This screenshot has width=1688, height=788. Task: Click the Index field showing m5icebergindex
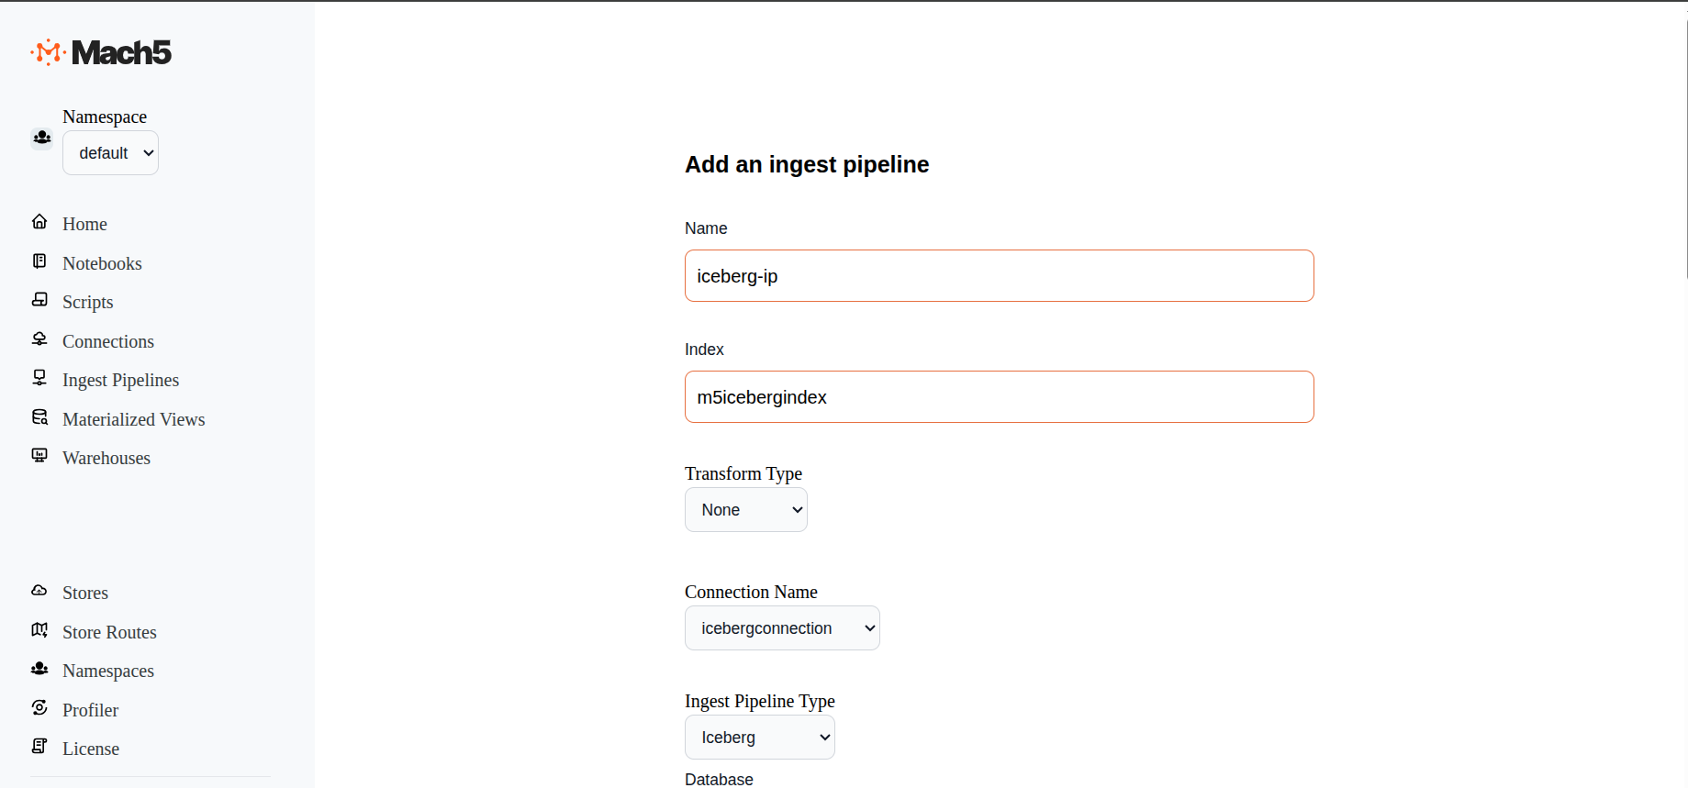tap(999, 396)
